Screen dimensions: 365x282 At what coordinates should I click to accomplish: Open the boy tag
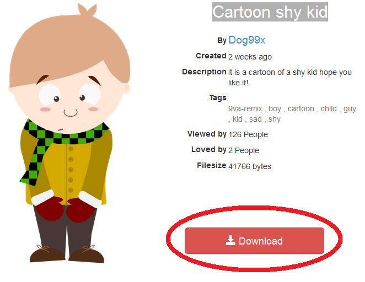click(275, 109)
